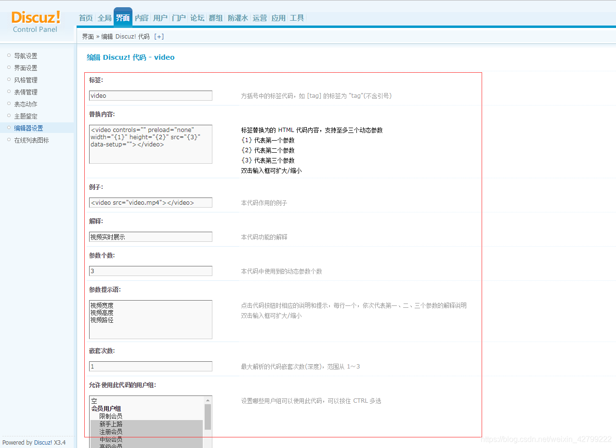Open the 工具 tab
616x448 pixels.
(297, 18)
